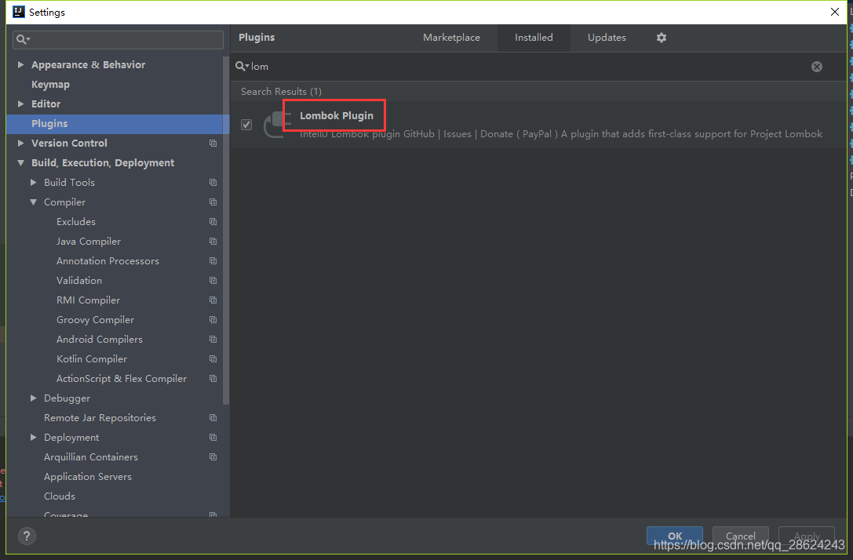The width and height of the screenshot is (853, 560).
Task: Collapse the Compiler node arrow
Action: [x=33, y=202]
